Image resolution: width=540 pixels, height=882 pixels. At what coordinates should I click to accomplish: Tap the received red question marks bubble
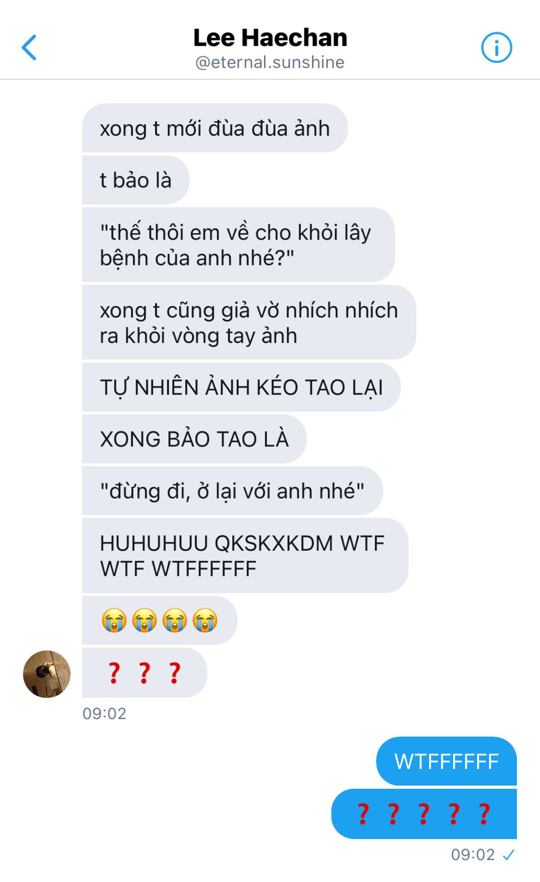pos(144,672)
